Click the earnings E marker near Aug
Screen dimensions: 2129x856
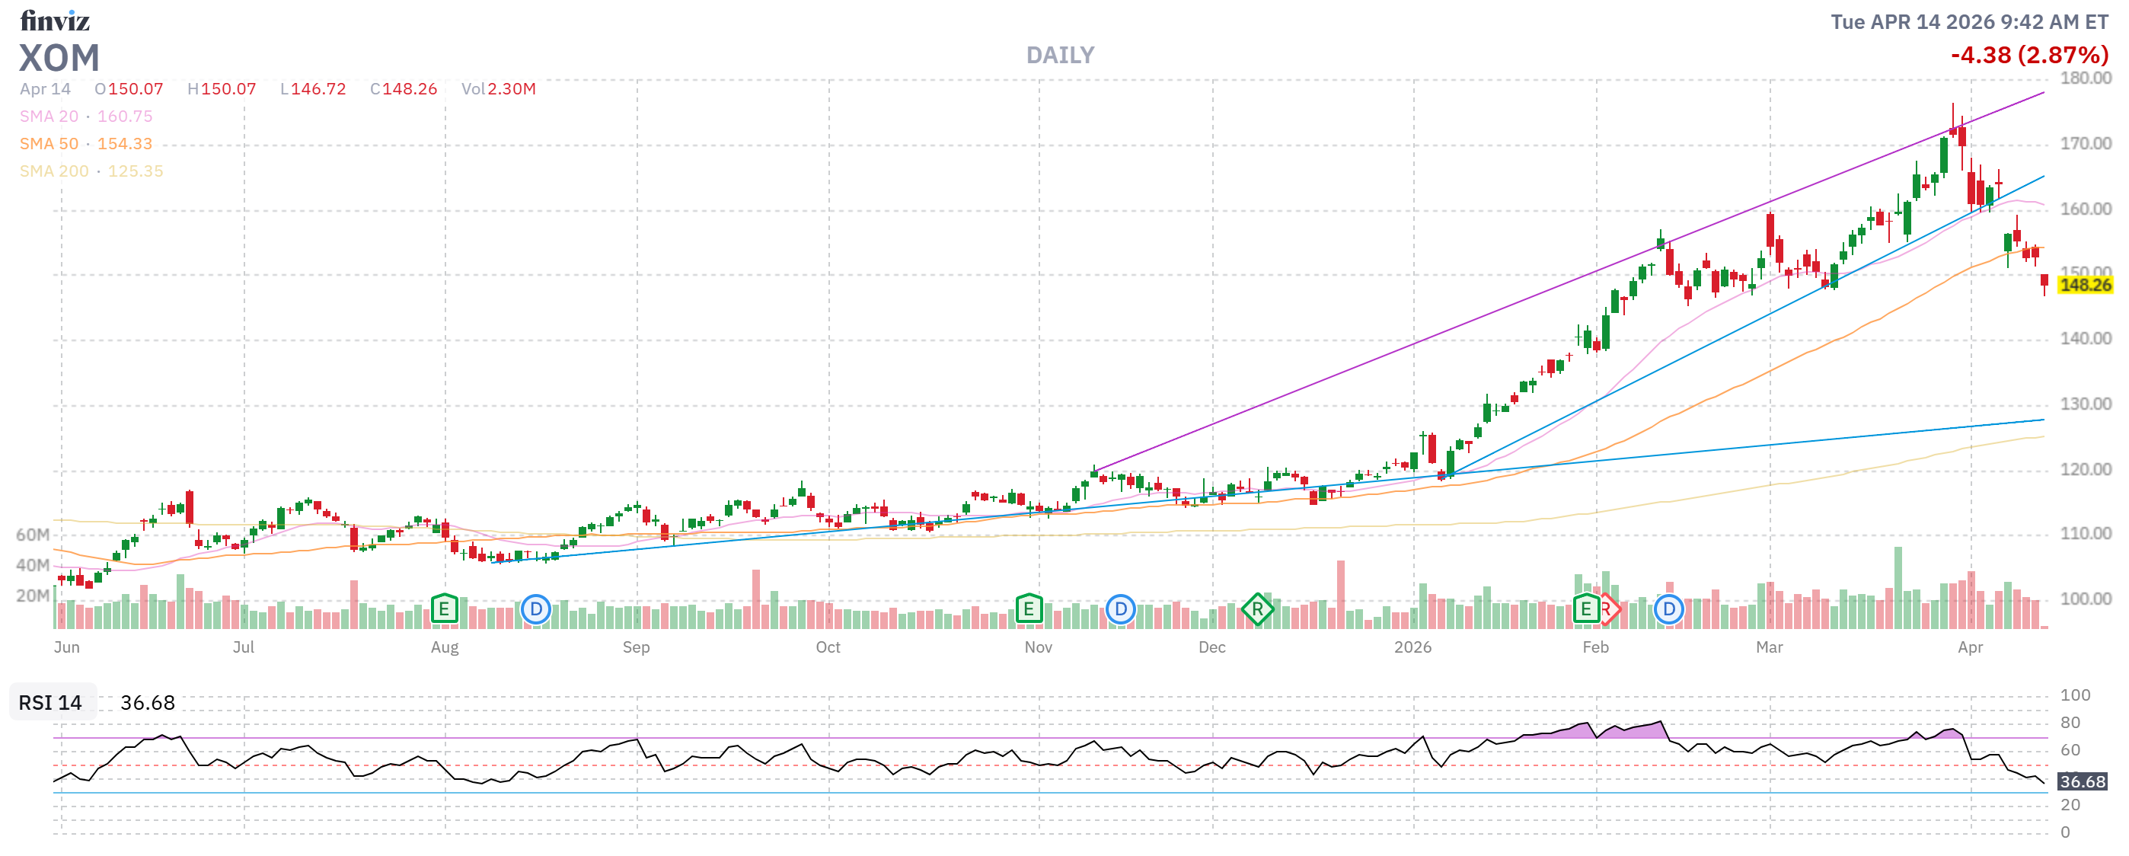[444, 610]
